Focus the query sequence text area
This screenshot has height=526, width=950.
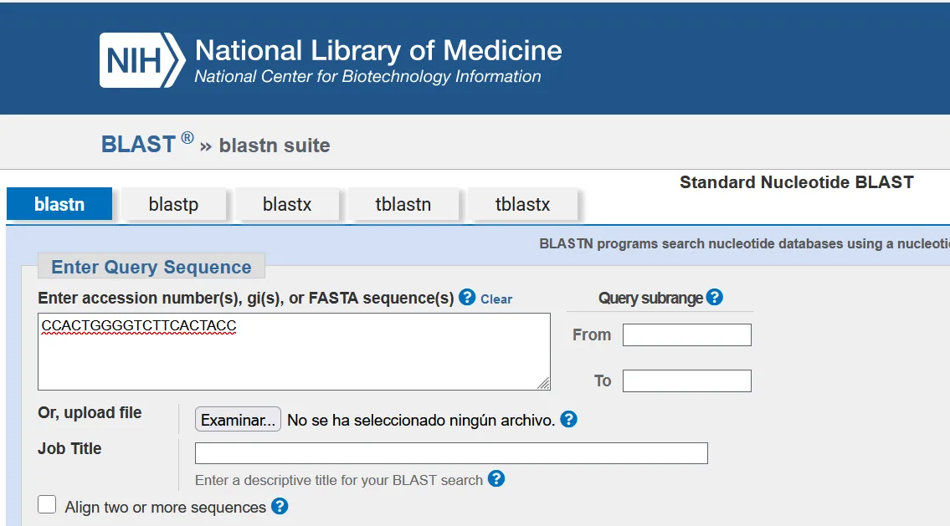(x=293, y=351)
